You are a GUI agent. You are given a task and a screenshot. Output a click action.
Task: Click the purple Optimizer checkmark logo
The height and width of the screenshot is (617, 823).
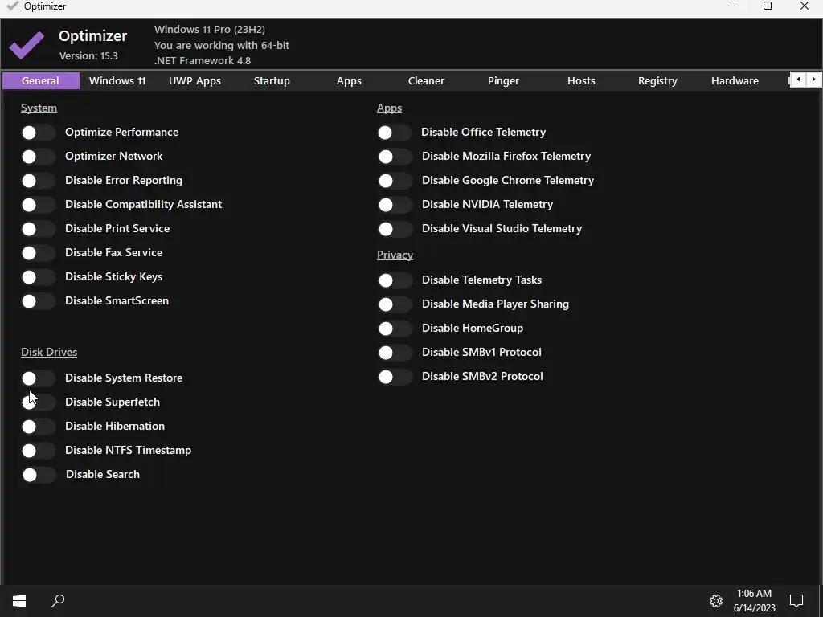pos(27,45)
